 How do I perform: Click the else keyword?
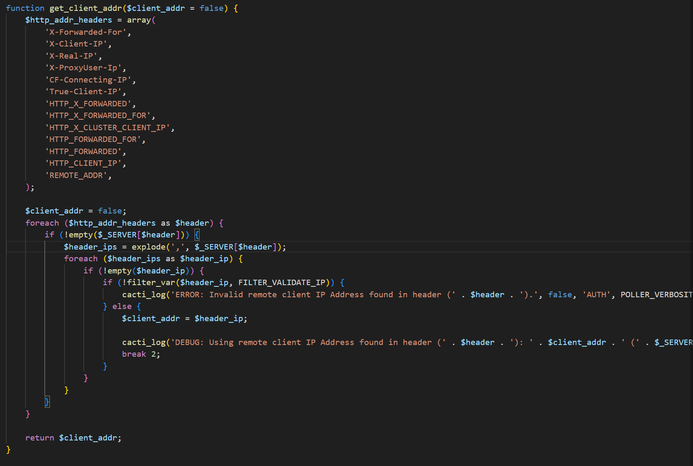122,306
